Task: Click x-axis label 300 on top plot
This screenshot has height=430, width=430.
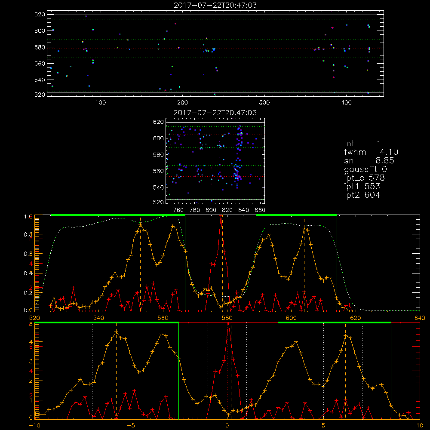Action: coord(264,103)
